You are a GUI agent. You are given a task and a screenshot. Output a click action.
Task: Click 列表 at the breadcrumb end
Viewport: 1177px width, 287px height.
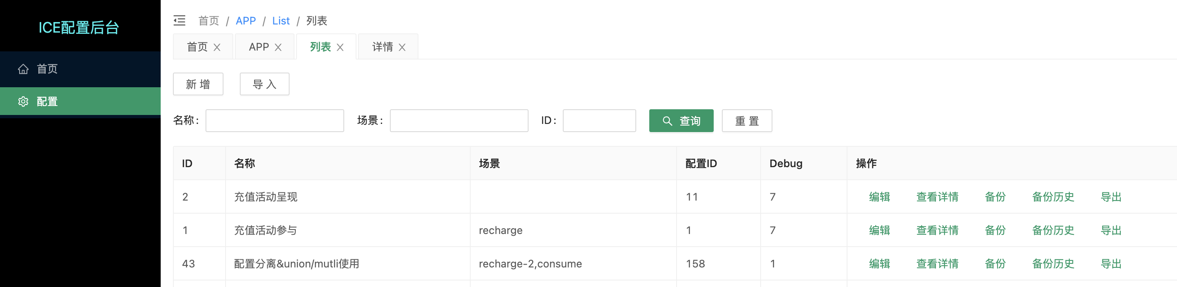(x=316, y=20)
